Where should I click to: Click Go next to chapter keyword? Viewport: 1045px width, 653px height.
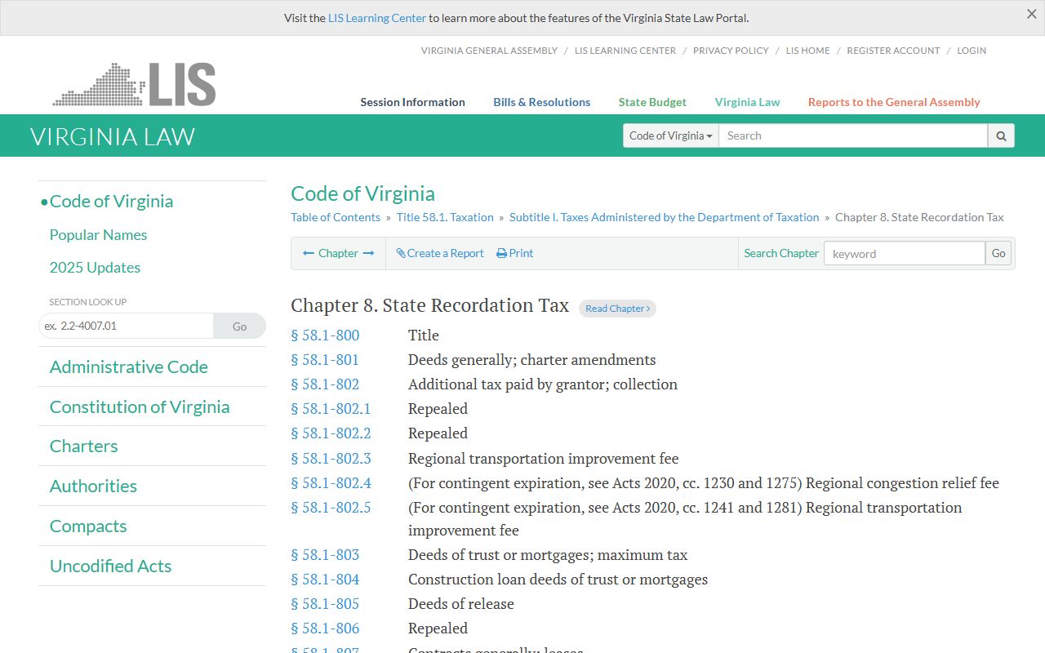pos(998,253)
